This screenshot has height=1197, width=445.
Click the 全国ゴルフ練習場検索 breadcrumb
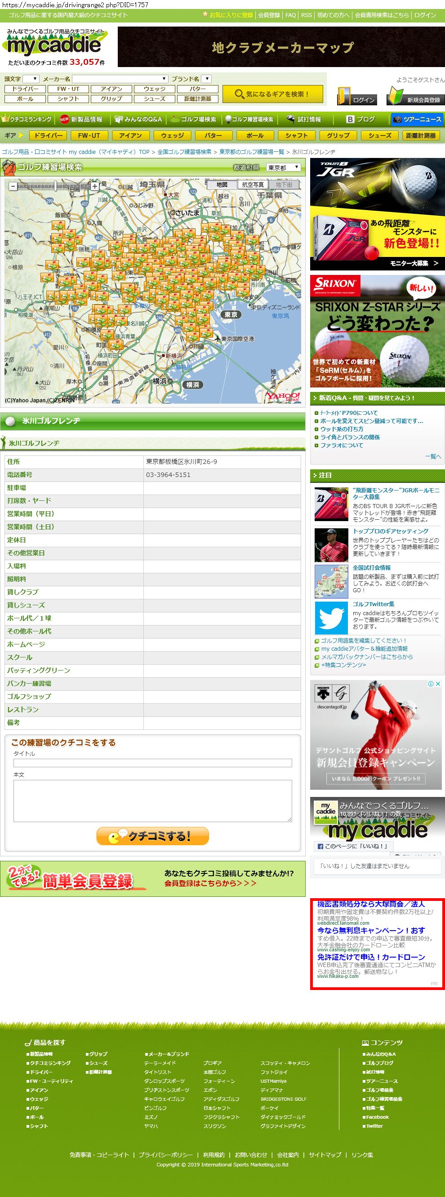184,152
